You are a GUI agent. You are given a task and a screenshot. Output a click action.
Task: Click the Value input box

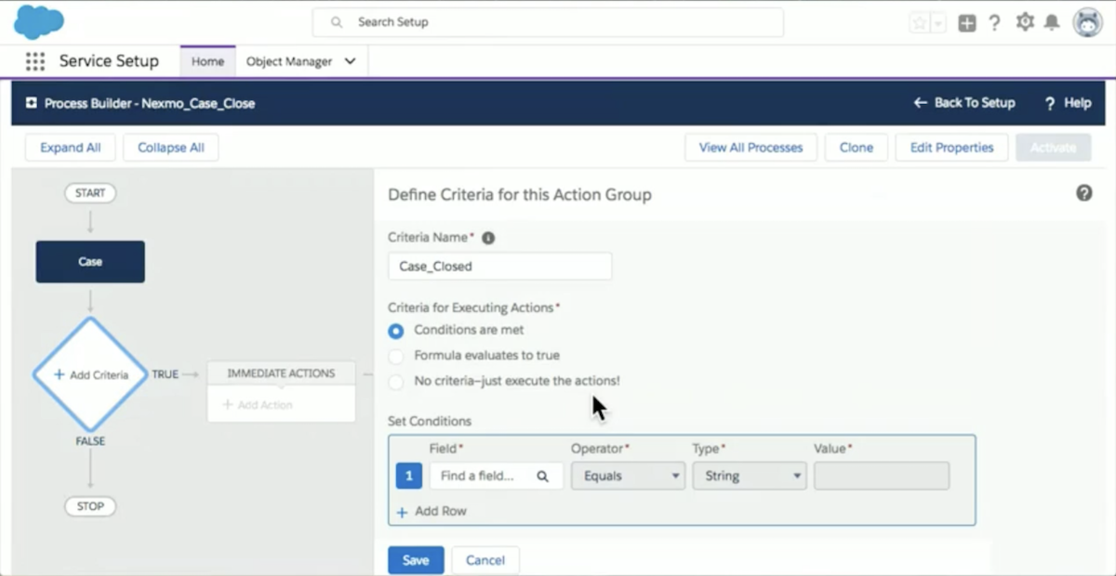point(882,476)
